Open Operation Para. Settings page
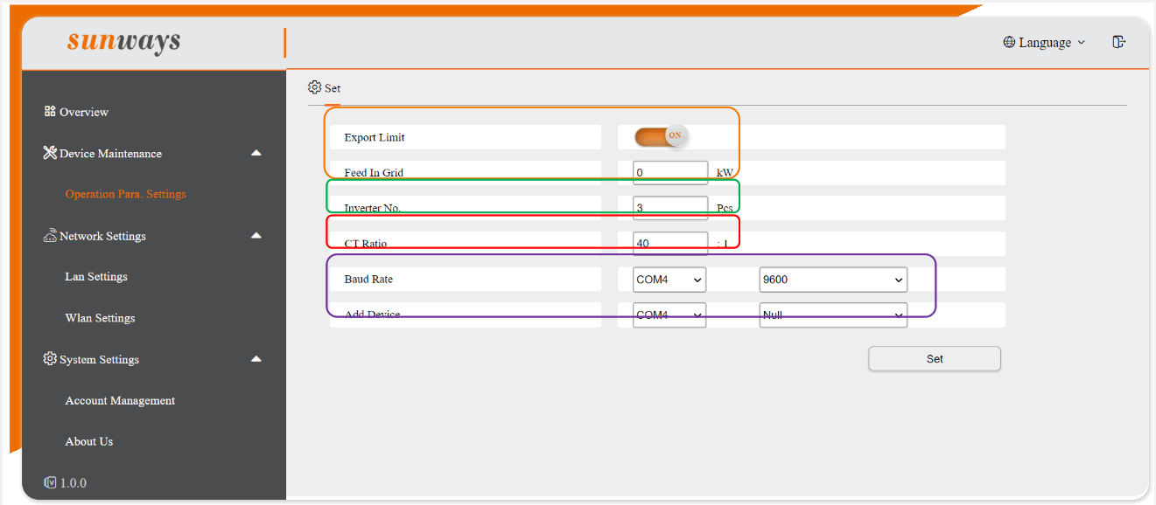This screenshot has height=505, width=1156. (126, 194)
